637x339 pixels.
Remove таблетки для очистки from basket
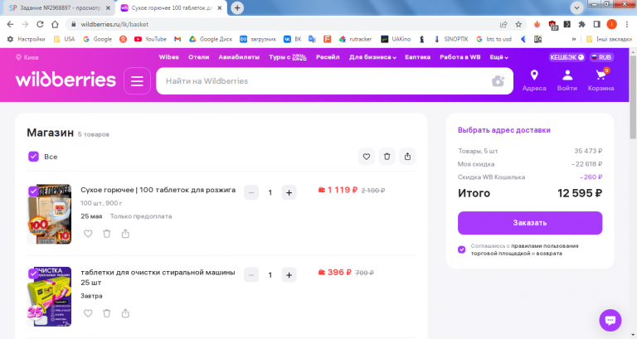pyautogui.click(x=106, y=313)
